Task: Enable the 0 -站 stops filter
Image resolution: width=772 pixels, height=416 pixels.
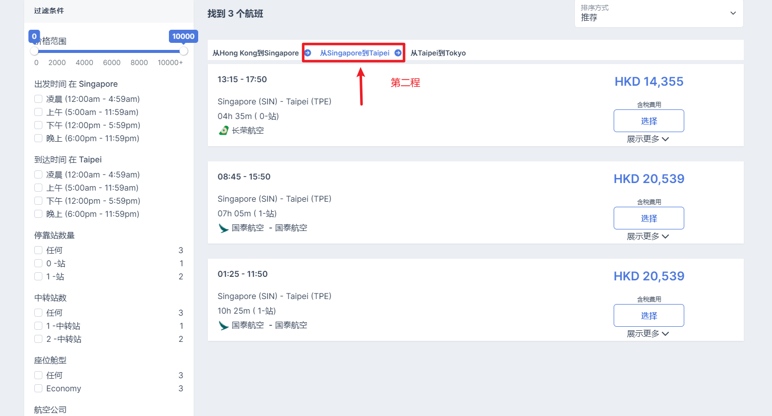Action: point(38,264)
